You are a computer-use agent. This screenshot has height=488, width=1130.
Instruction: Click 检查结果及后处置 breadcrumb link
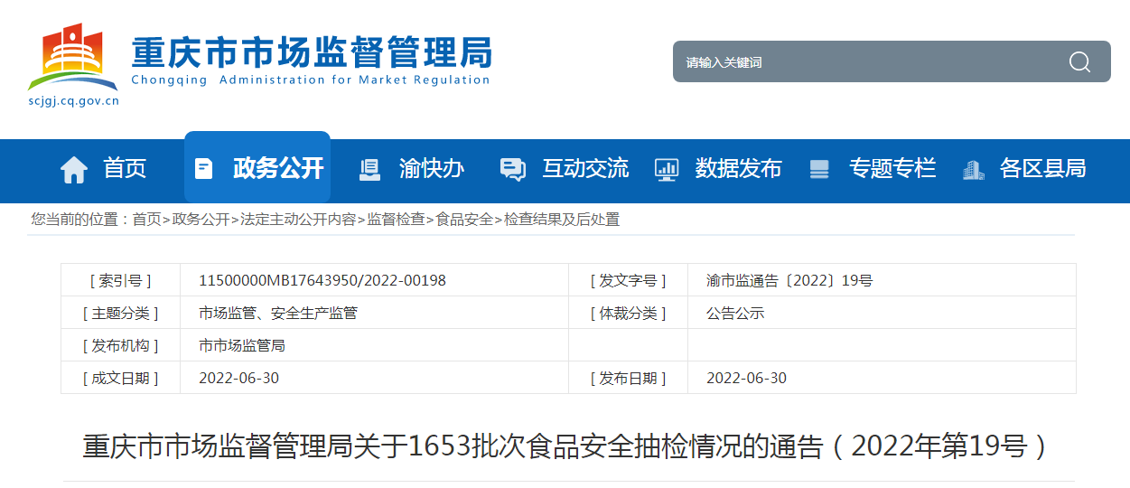pos(562,220)
